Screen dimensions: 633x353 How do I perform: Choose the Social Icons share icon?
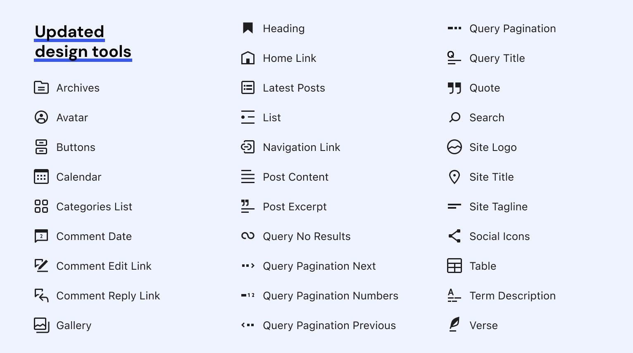455,236
